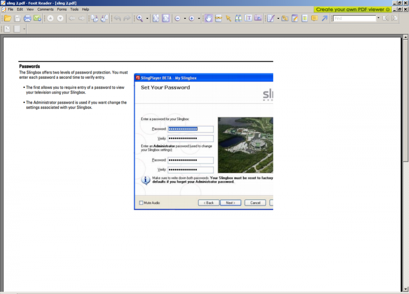Choose the arrow select annotation tool
409x294 pixels.
point(229,18)
